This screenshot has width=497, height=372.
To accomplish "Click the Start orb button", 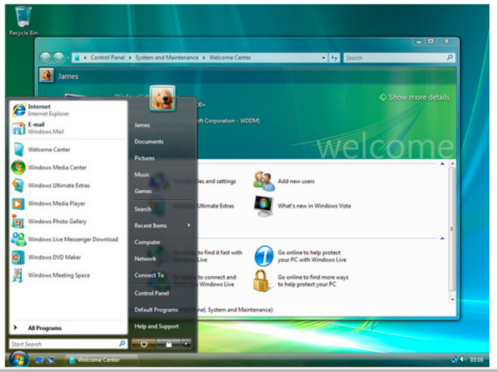I will [19, 360].
